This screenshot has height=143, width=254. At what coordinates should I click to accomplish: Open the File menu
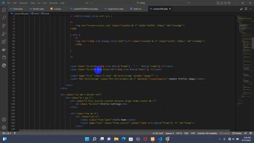point(9,3)
